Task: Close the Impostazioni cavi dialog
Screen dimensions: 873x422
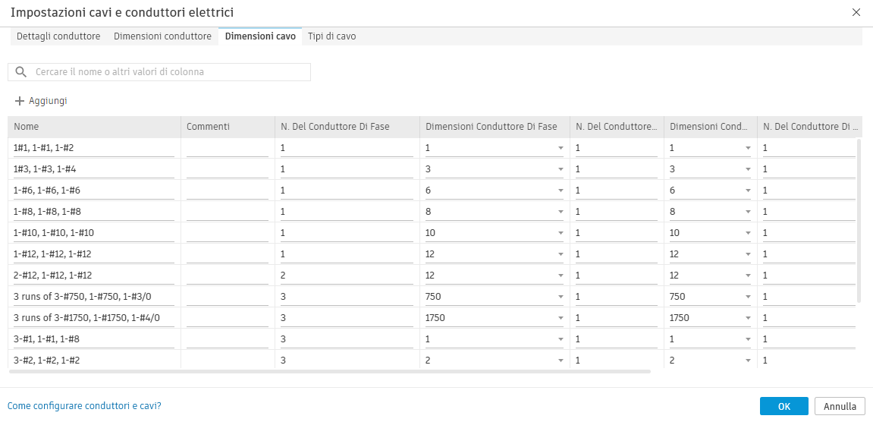Action: tap(856, 12)
